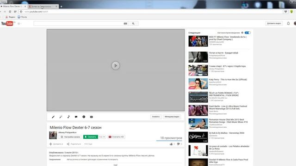Open the channel settings button
This screenshot has width=296, height=166.
70,137
